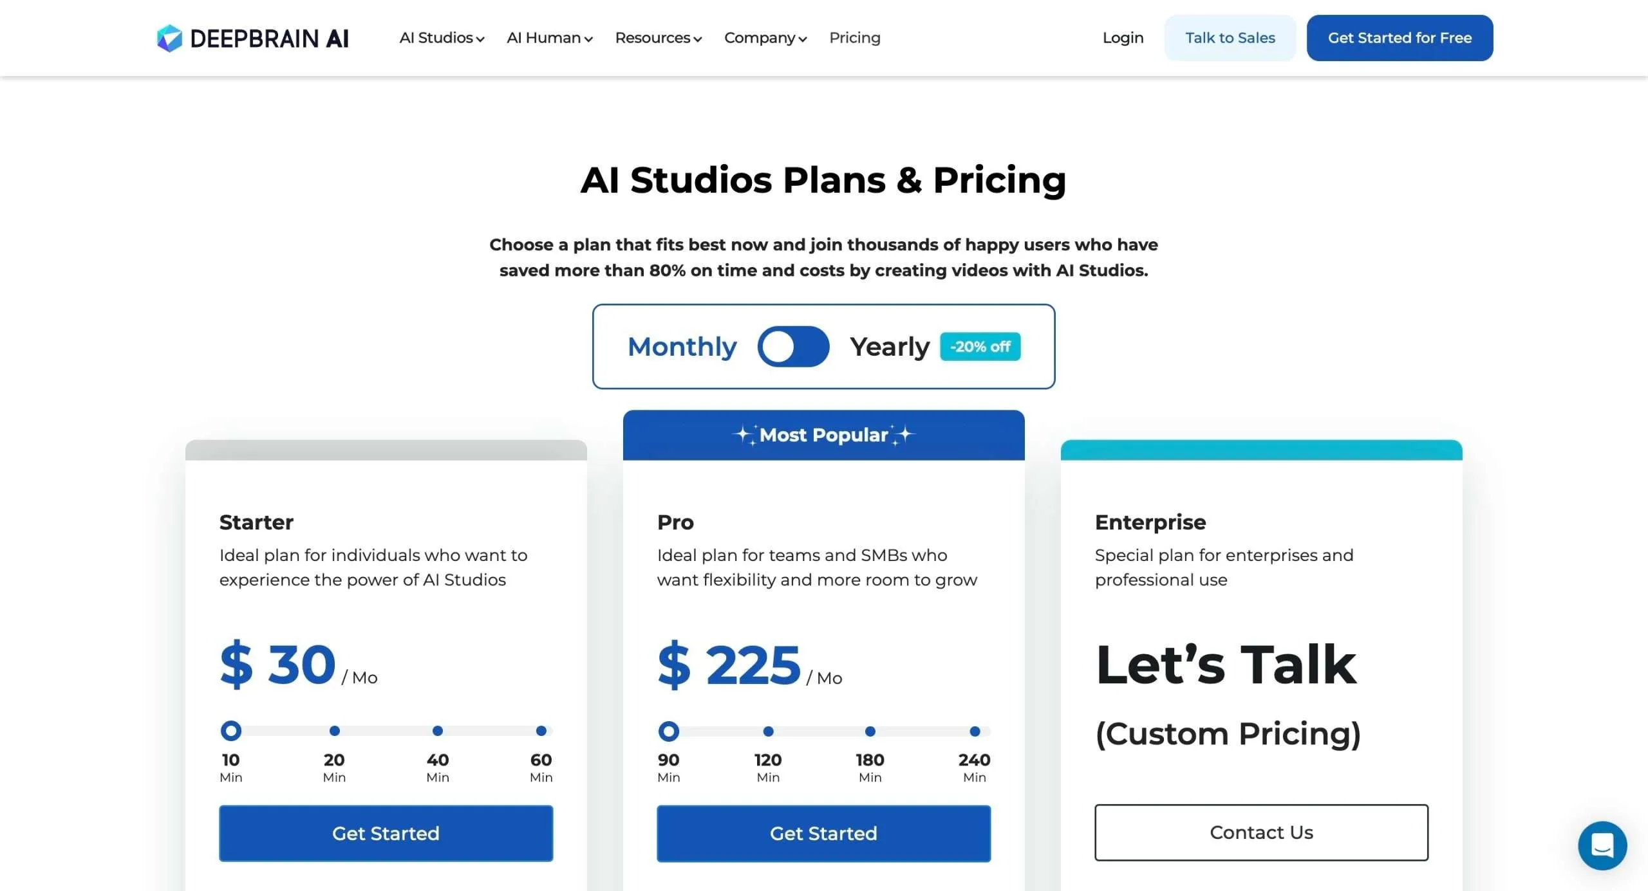Viewport: 1648px width, 891px height.
Task: Select the Monthly billing label
Action: (x=682, y=347)
